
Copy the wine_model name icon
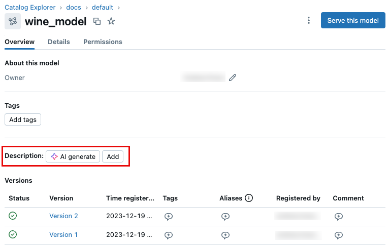tap(97, 21)
